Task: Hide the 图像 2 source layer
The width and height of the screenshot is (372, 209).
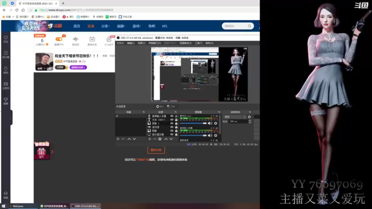Action: (172, 123)
